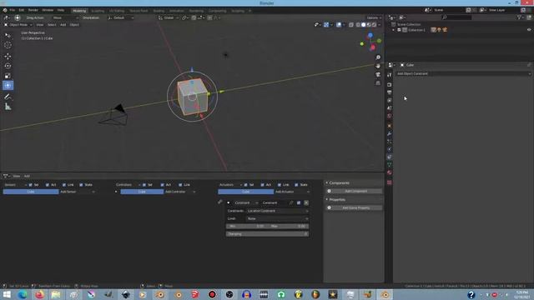
Task: Toggle Controllers Act checkbox
Action: [163, 185]
